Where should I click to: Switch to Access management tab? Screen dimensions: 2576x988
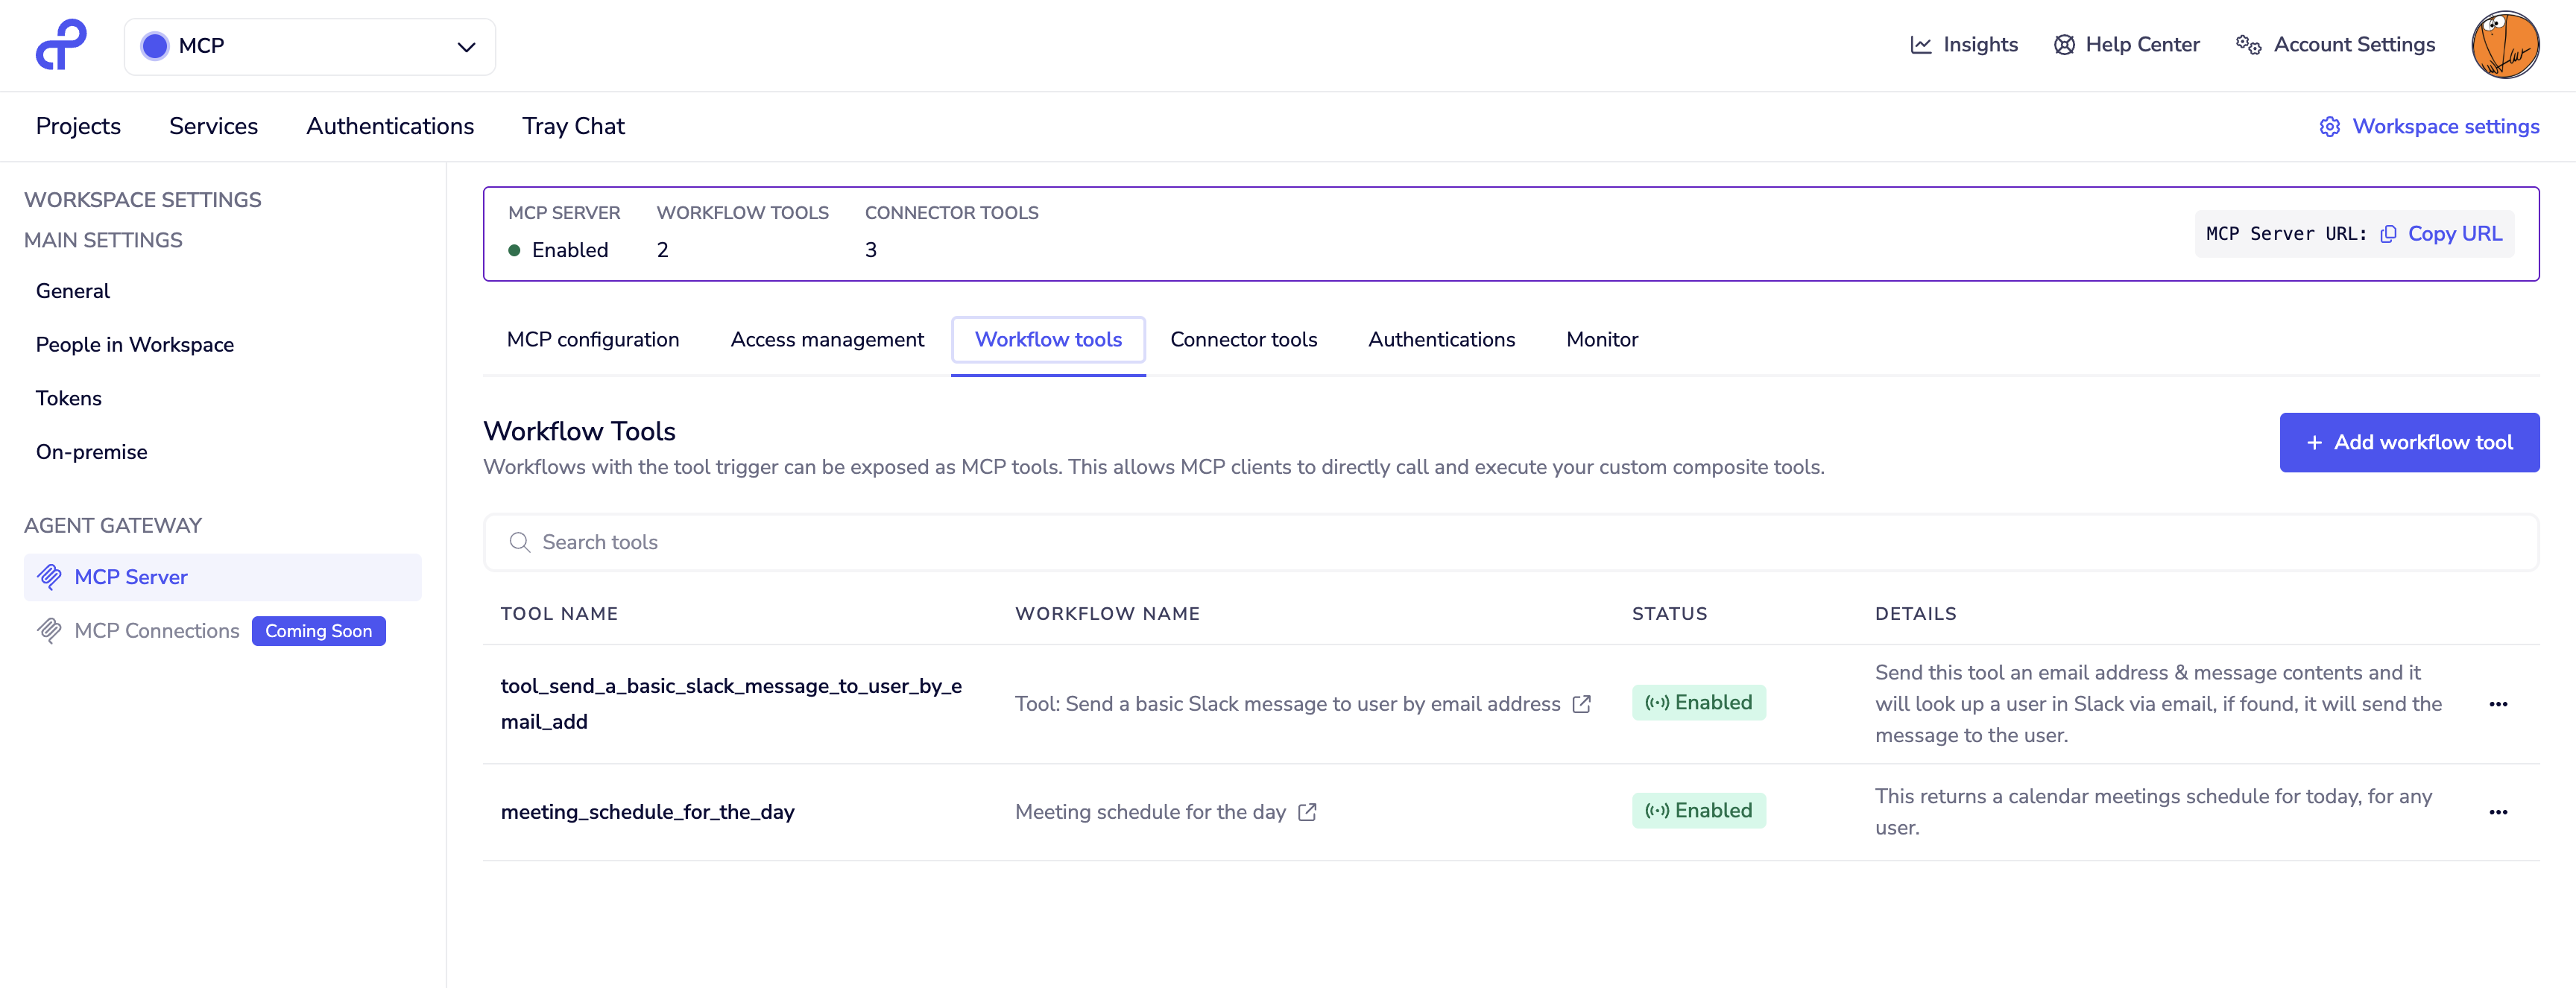[827, 340]
